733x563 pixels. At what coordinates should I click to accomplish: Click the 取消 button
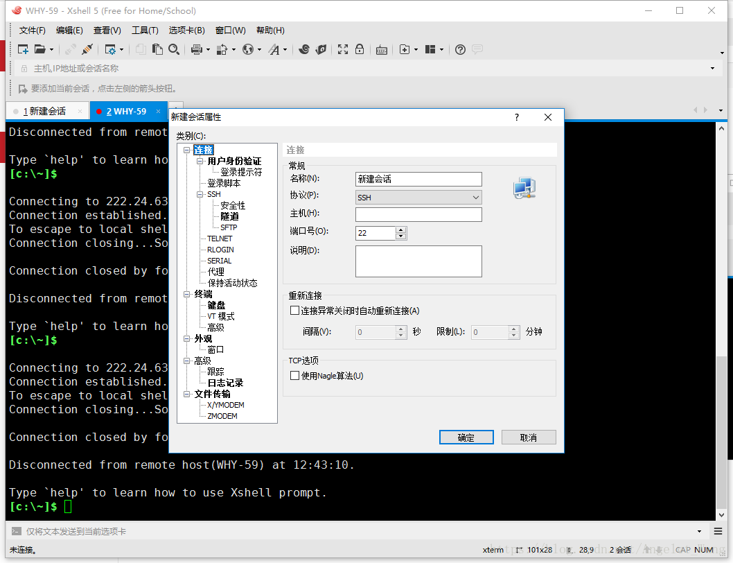pos(529,437)
